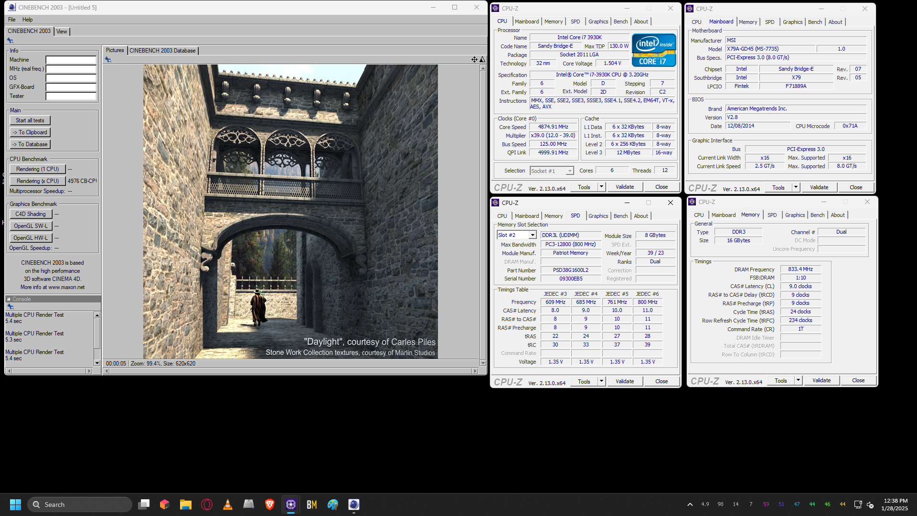Click the pushpin icon in the Console panel
917x516 pixels.
(10, 307)
